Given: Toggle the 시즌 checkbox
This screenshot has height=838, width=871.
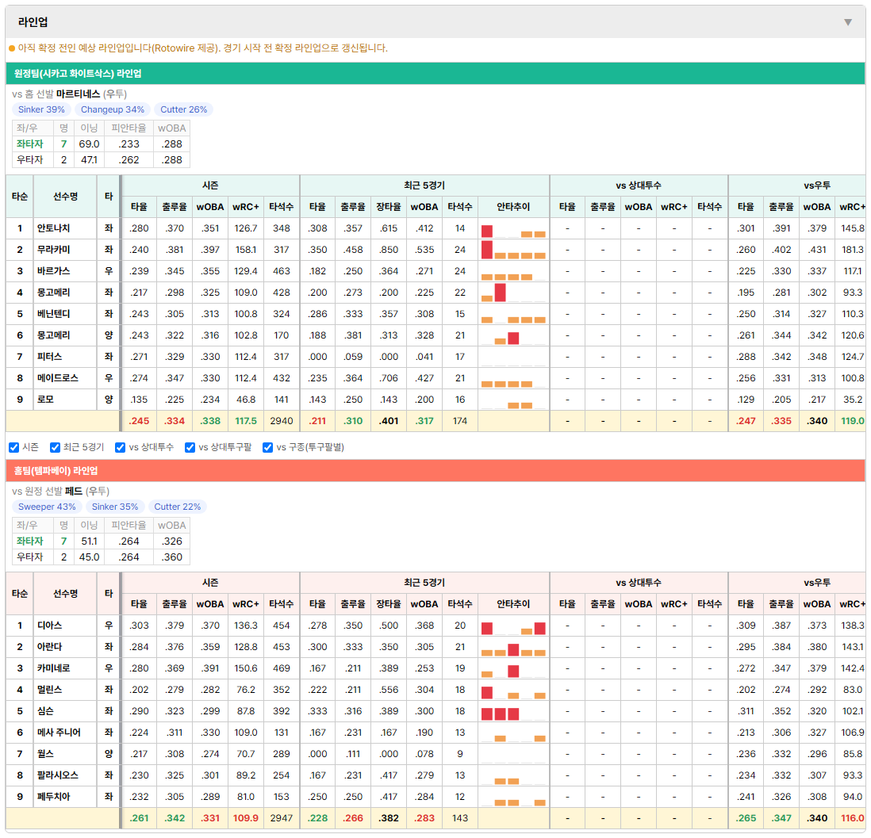Looking at the screenshot, I should (14, 448).
